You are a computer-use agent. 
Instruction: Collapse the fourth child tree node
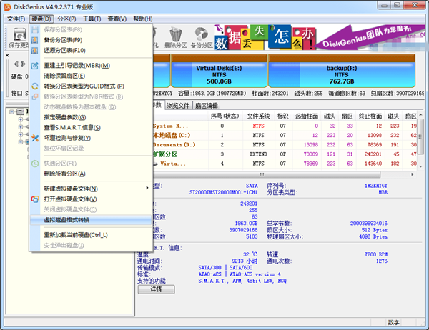[x=21, y=142]
